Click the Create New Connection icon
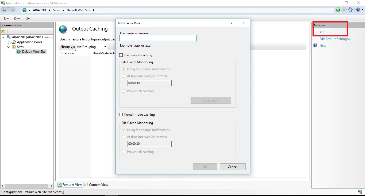The width and height of the screenshot is (370, 196). 3,31
